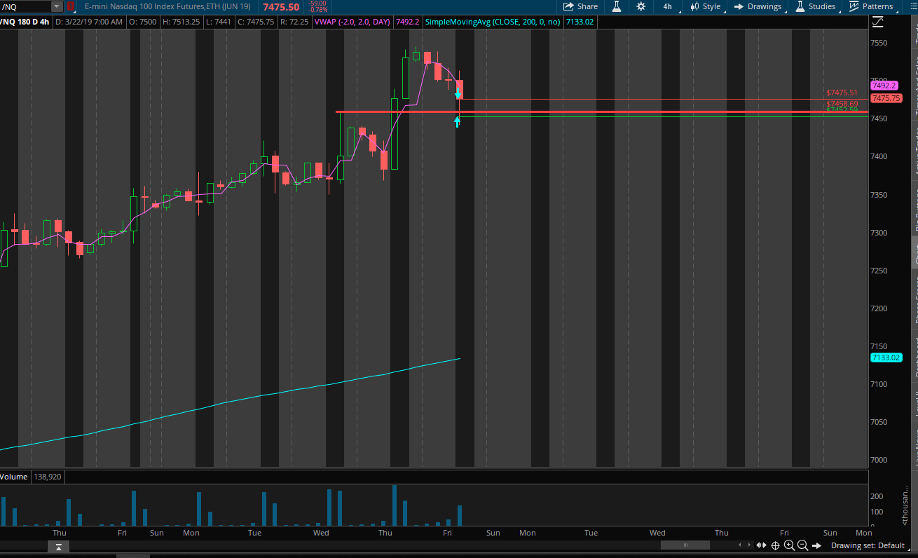Screen dimensions: 918x558
Task: Collapse the Volume subgraph with its arrow
Action: pos(58,546)
